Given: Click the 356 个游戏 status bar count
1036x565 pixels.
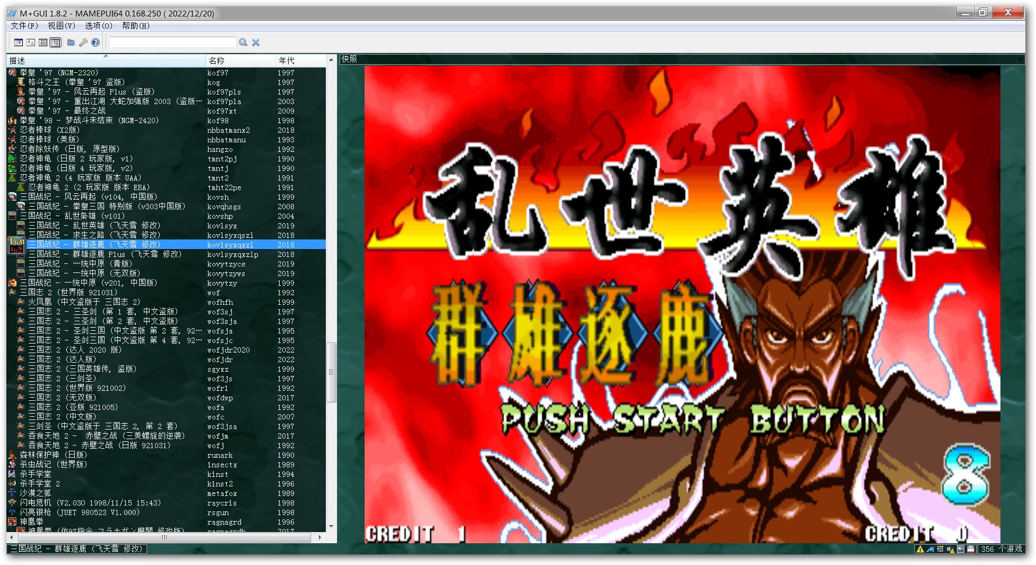Looking at the screenshot, I should pyautogui.click(x=1002, y=549).
